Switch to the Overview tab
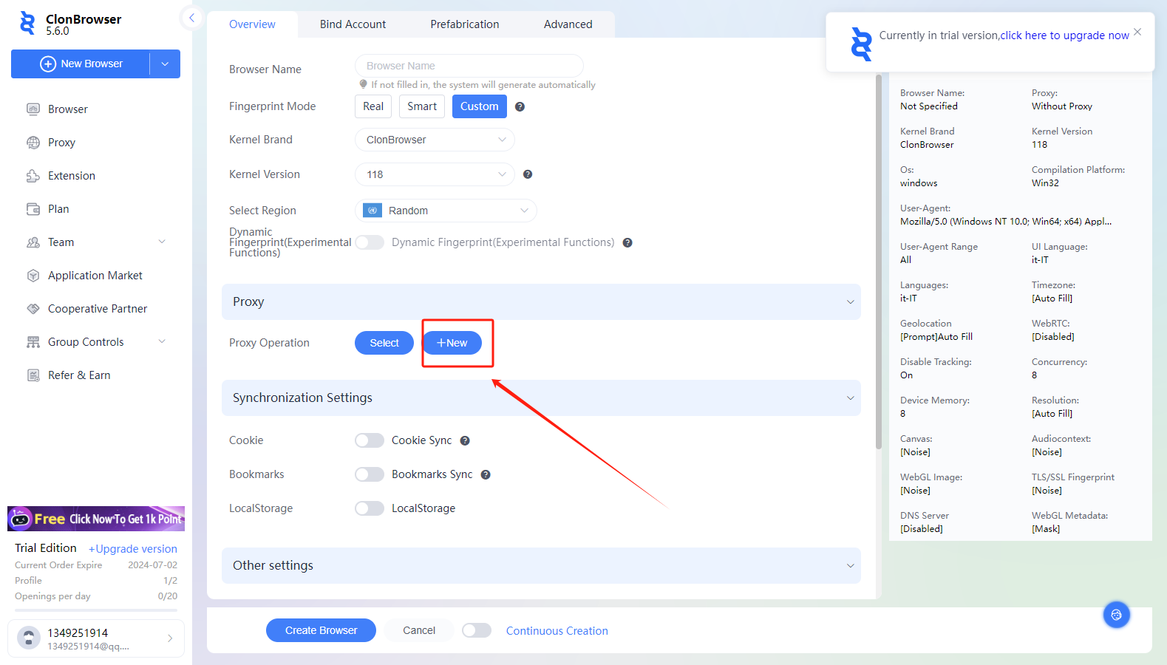The height and width of the screenshot is (665, 1167). pos(252,24)
